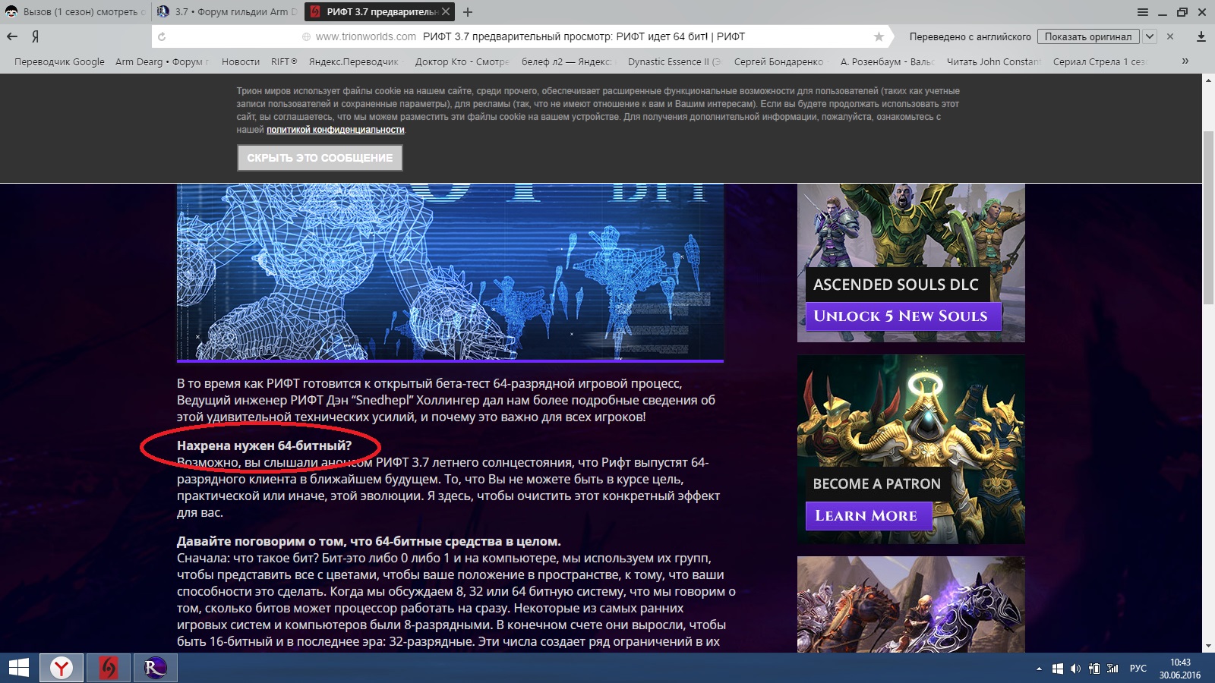Click the wireframe article header image

(x=450, y=272)
